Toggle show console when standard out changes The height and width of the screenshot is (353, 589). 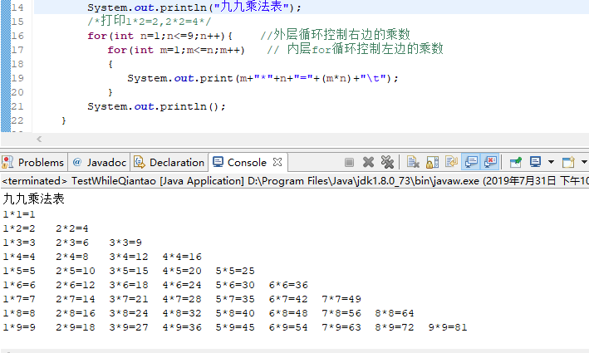tap(471, 162)
